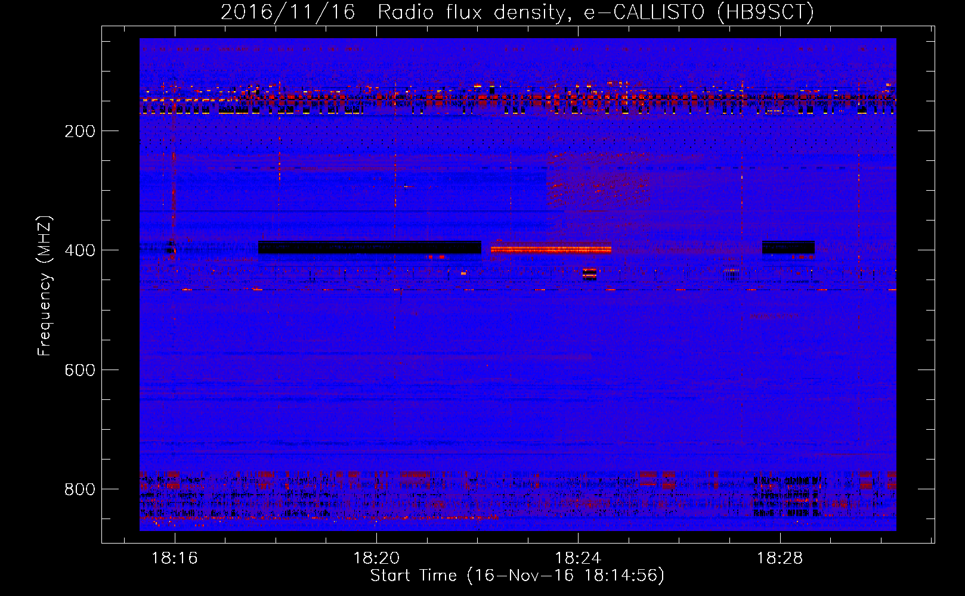Click the long black bar near 400 MHz around 18:19
The image size is (965, 596).
click(x=370, y=247)
